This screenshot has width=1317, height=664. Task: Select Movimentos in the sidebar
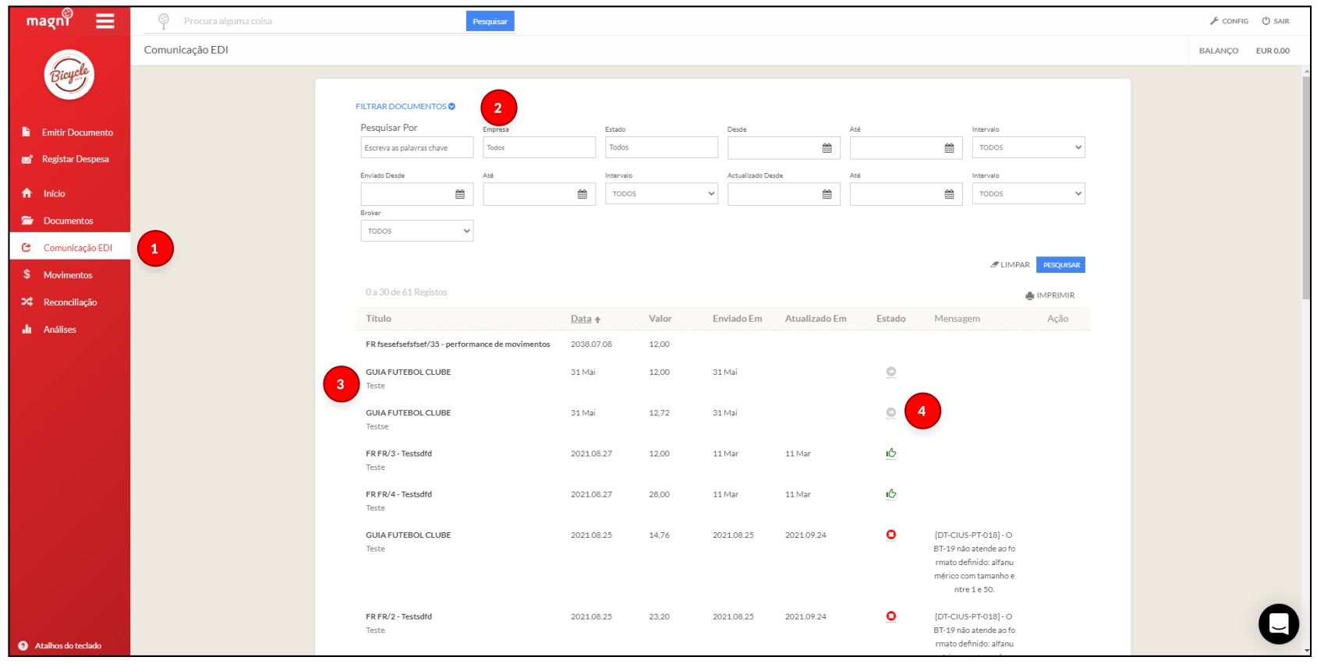click(69, 274)
